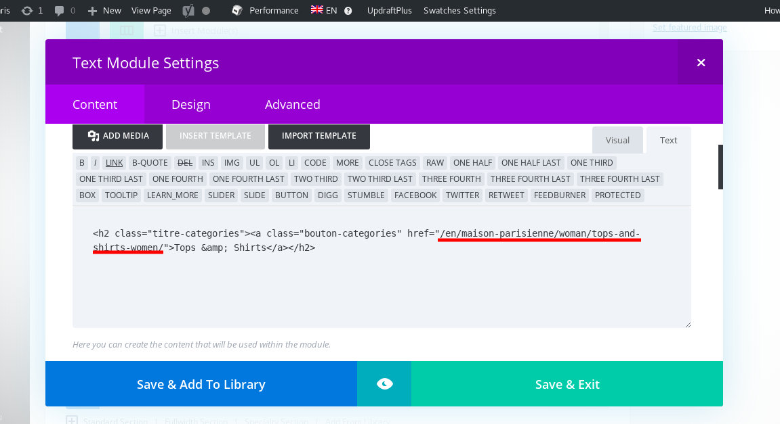Select the Text editor tab
The height and width of the screenshot is (424, 780).
[x=669, y=140]
